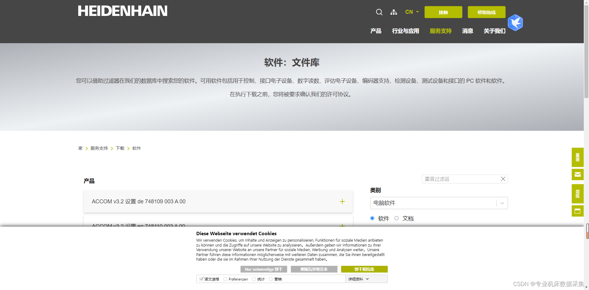Click the 帮助热线 header button
The width and height of the screenshot is (589, 290).
pyautogui.click(x=487, y=12)
